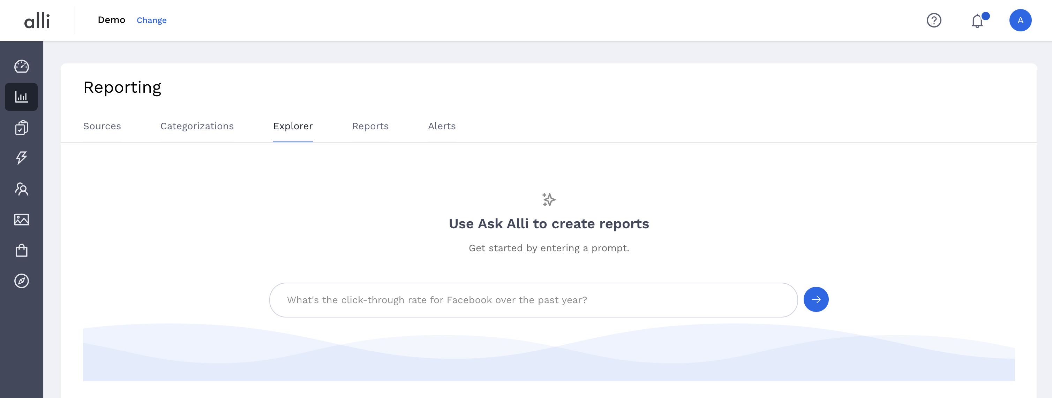
Task: Open the user avatar menu labeled A
Action: (1020, 20)
